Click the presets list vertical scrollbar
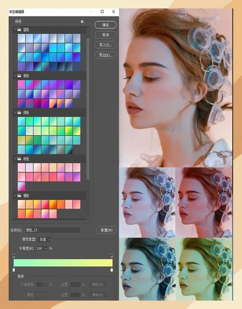 (x=88, y=108)
